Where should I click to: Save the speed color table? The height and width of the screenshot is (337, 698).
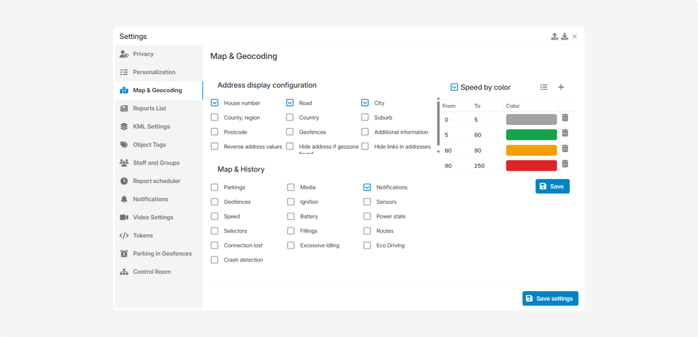pyautogui.click(x=552, y=187)
